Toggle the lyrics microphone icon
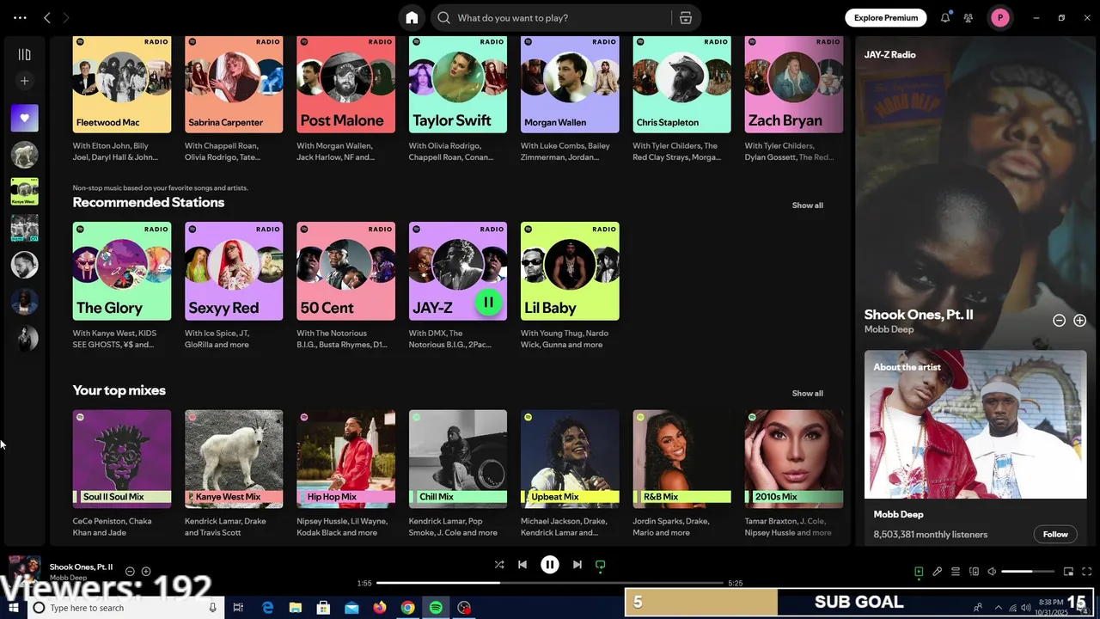Screen dimensions: 1100x619 click(x=938, y=572)
